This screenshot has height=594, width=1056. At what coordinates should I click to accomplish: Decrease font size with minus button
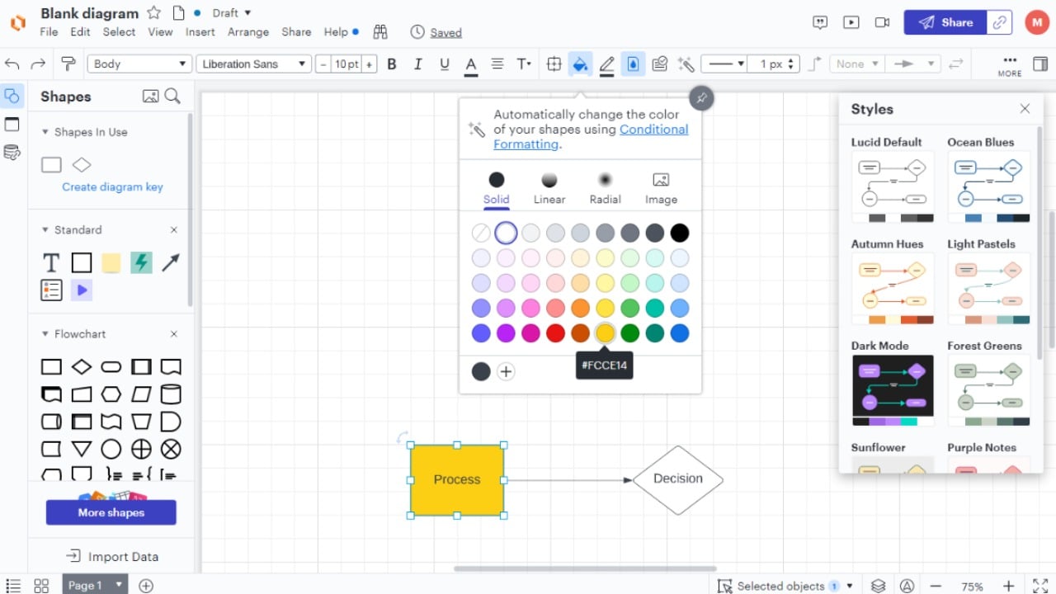(323, 64)
